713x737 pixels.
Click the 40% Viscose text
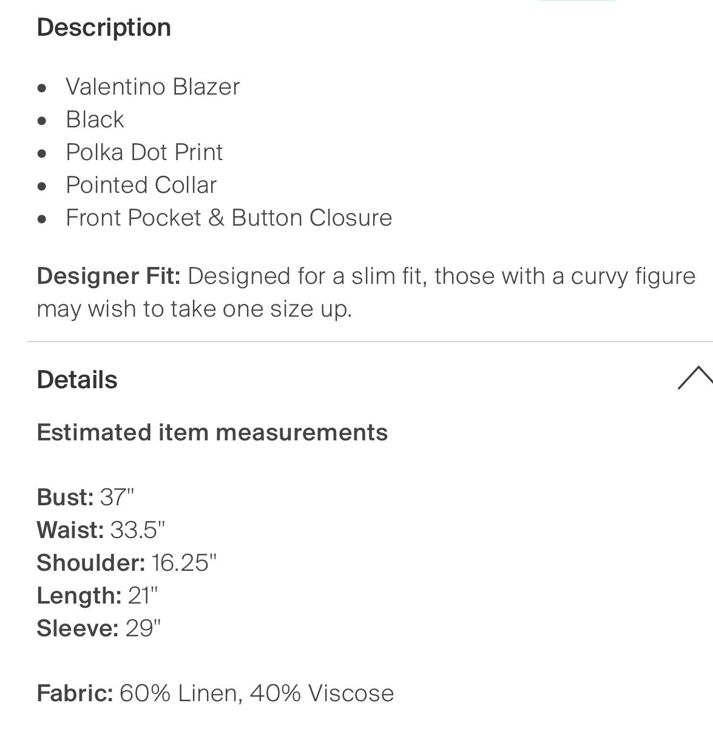point(322,693)
